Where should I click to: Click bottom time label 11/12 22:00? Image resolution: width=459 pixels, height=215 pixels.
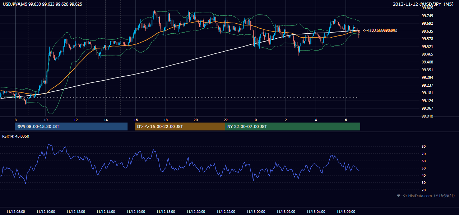pyautogui.click(x=226, y=212)
